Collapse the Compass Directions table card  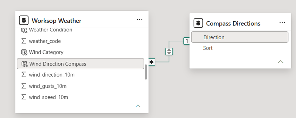[281, 62]
